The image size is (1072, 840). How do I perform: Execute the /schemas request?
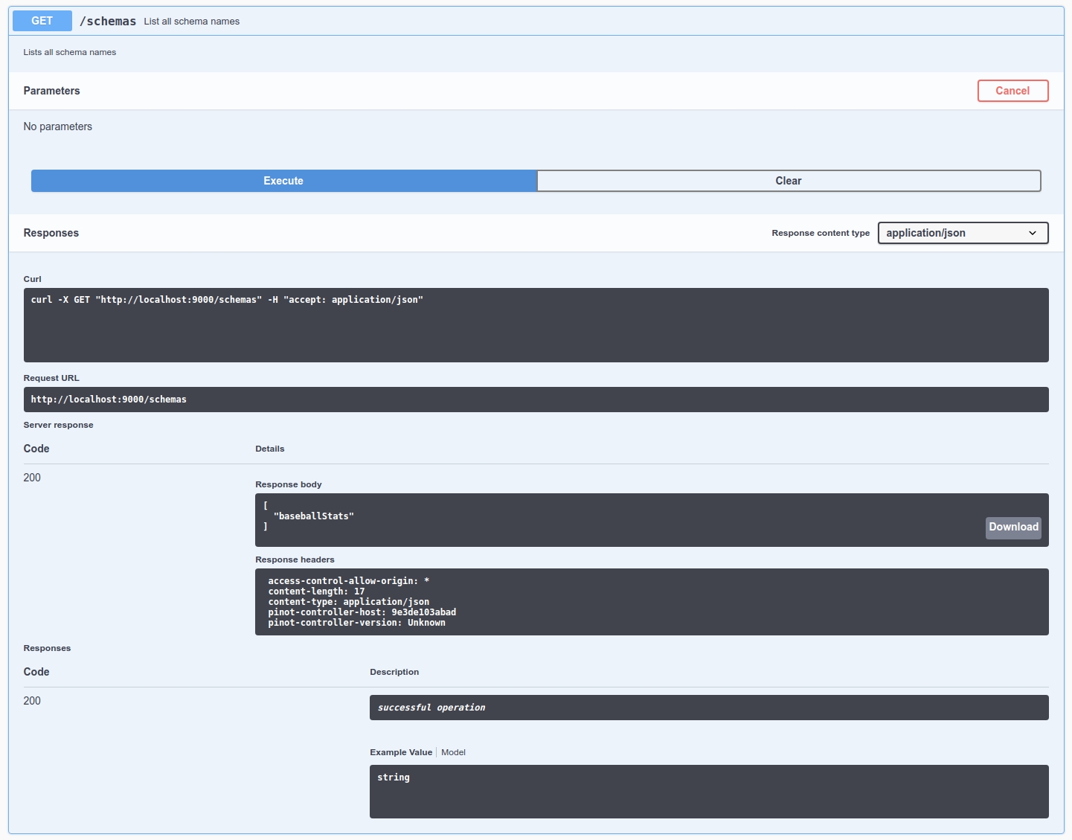point(283,181)
